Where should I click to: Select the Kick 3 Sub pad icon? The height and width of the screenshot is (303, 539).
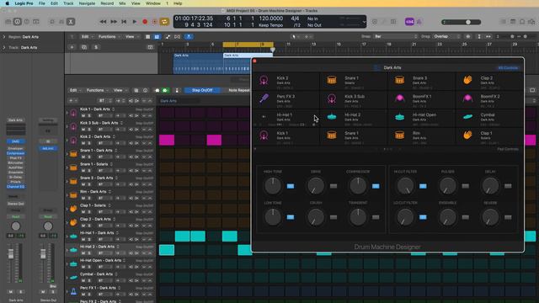tap(331, 98)
